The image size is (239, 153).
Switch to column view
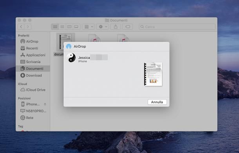[69, 27]
